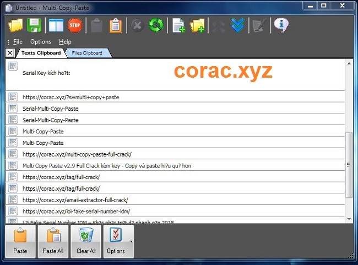Switch to Texts Clipboard tab
This screenshot has width=358, height=265.
coord(41,53)
